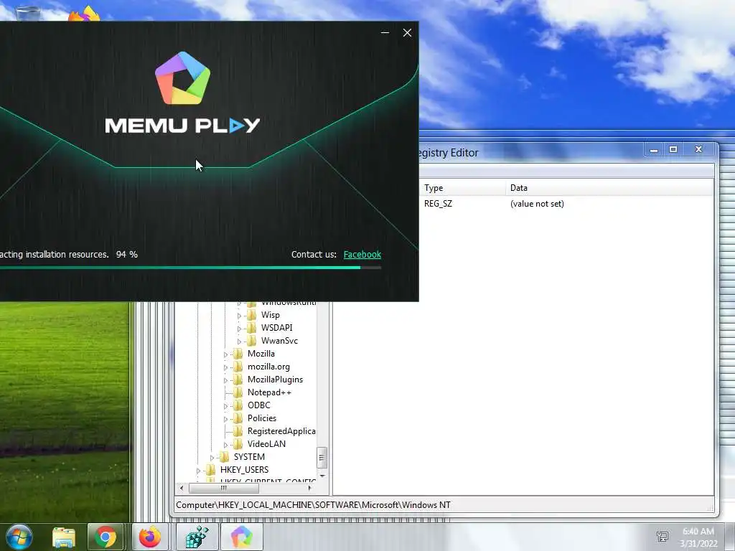Viewport: 735px width, 551px height.
Task: Expand the ODBC registry key
Action: click(225, 406)
